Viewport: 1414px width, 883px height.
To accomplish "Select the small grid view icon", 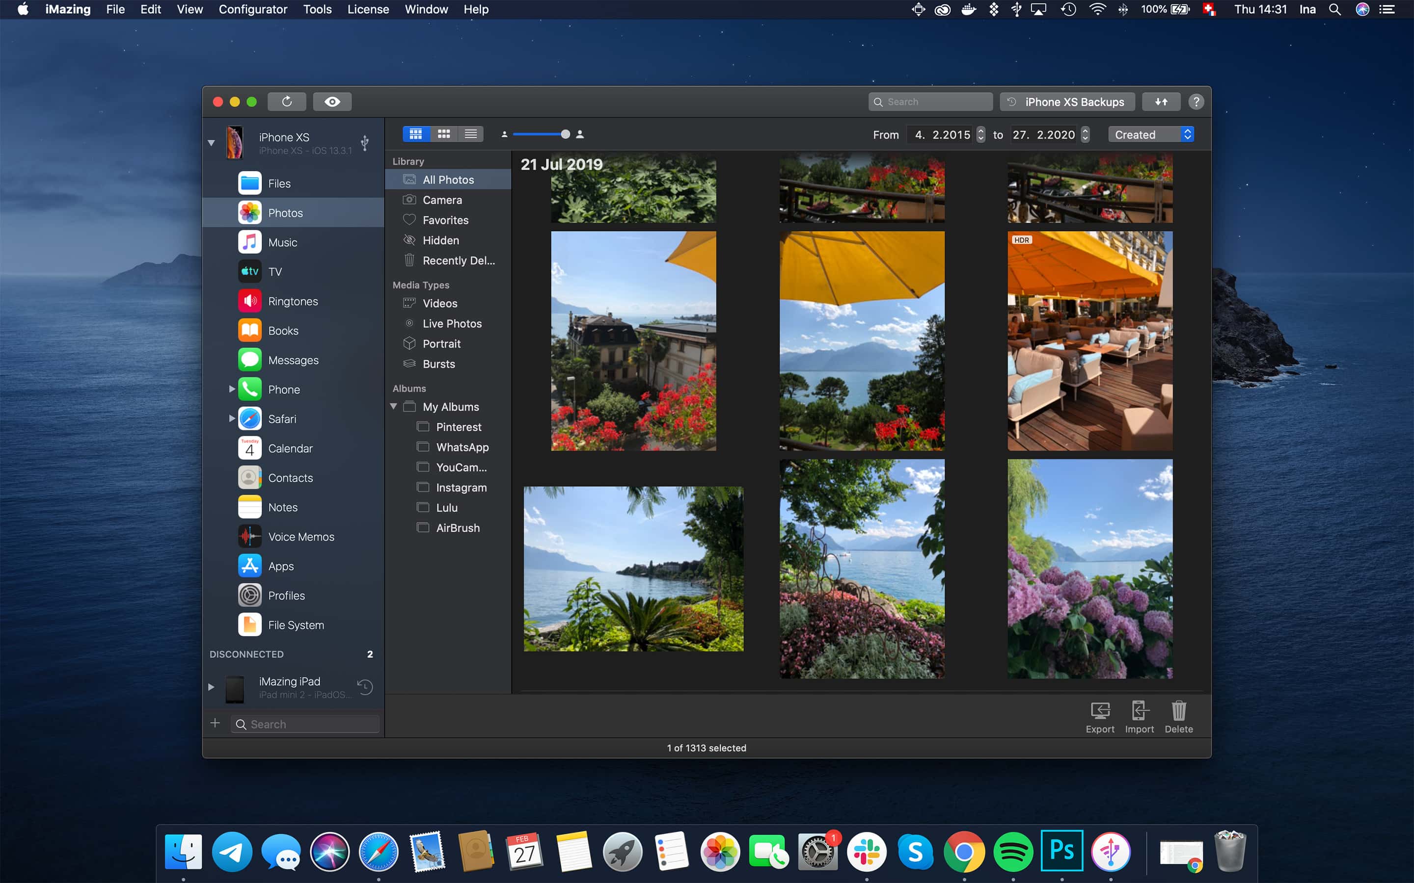I will tap(444, 134).
